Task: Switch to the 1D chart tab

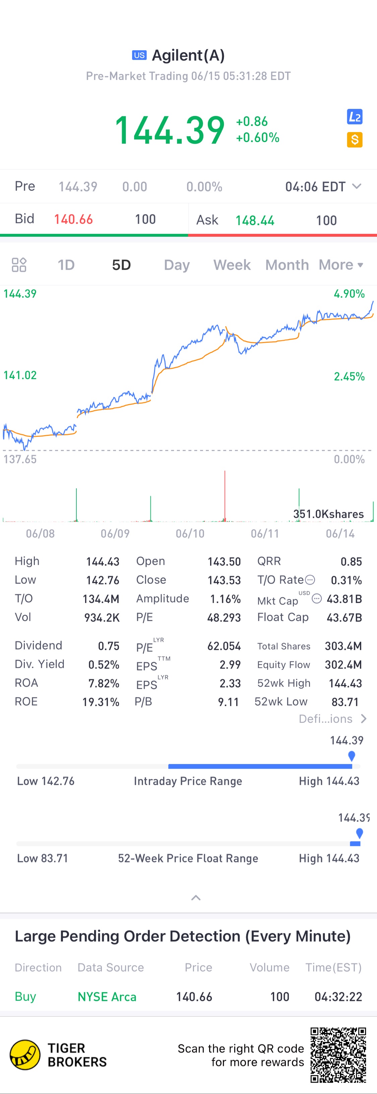Action: point(66,265)
